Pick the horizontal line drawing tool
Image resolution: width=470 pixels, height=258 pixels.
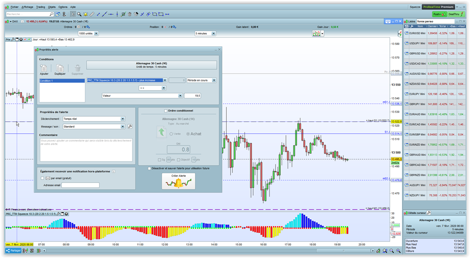pyautogui.click(x=111, y=14)
